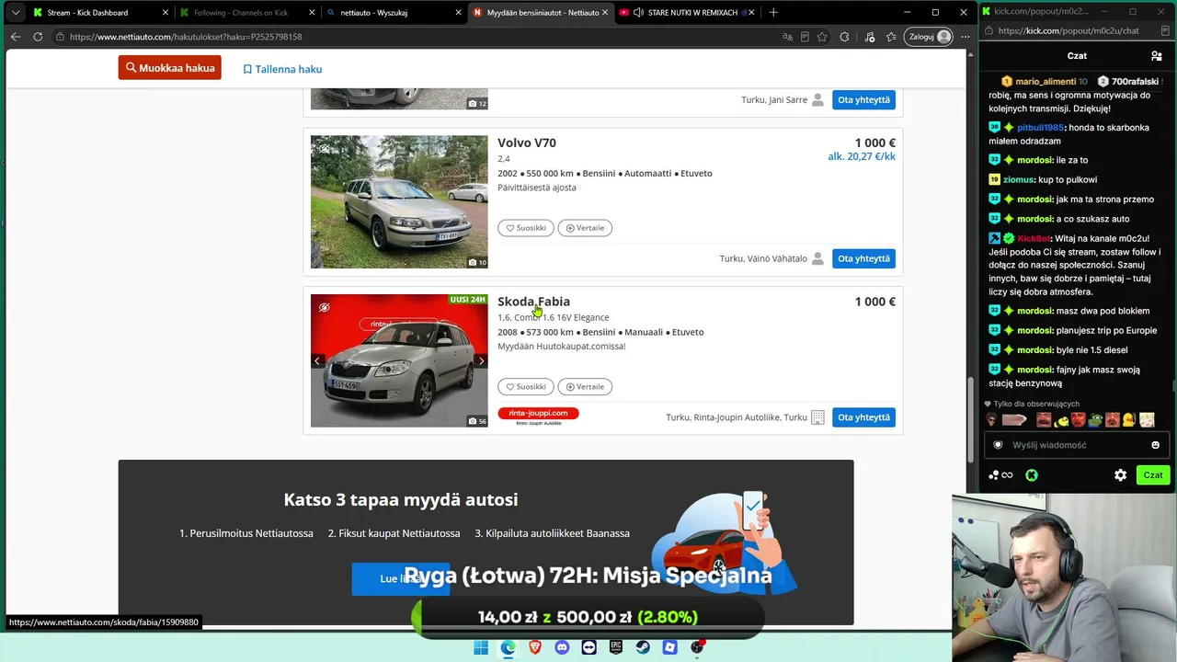Open the browser favorites list icon
Viewport: 1177px width, 662px height.
pos(892,37)
